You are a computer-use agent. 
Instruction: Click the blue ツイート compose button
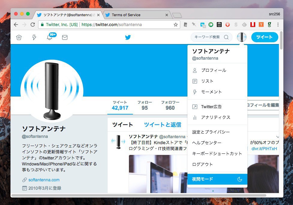point(265,37)
